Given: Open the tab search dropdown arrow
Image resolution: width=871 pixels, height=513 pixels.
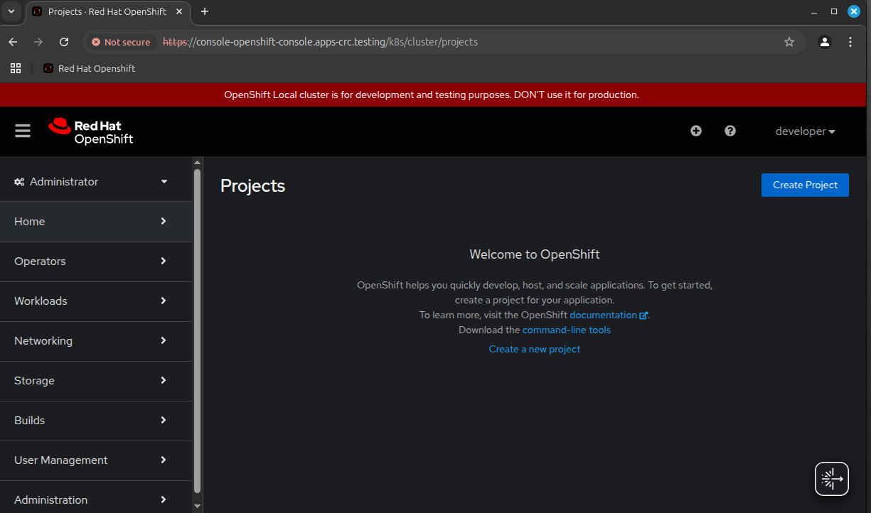Looking at the screenshot, I should pos(11,11).
